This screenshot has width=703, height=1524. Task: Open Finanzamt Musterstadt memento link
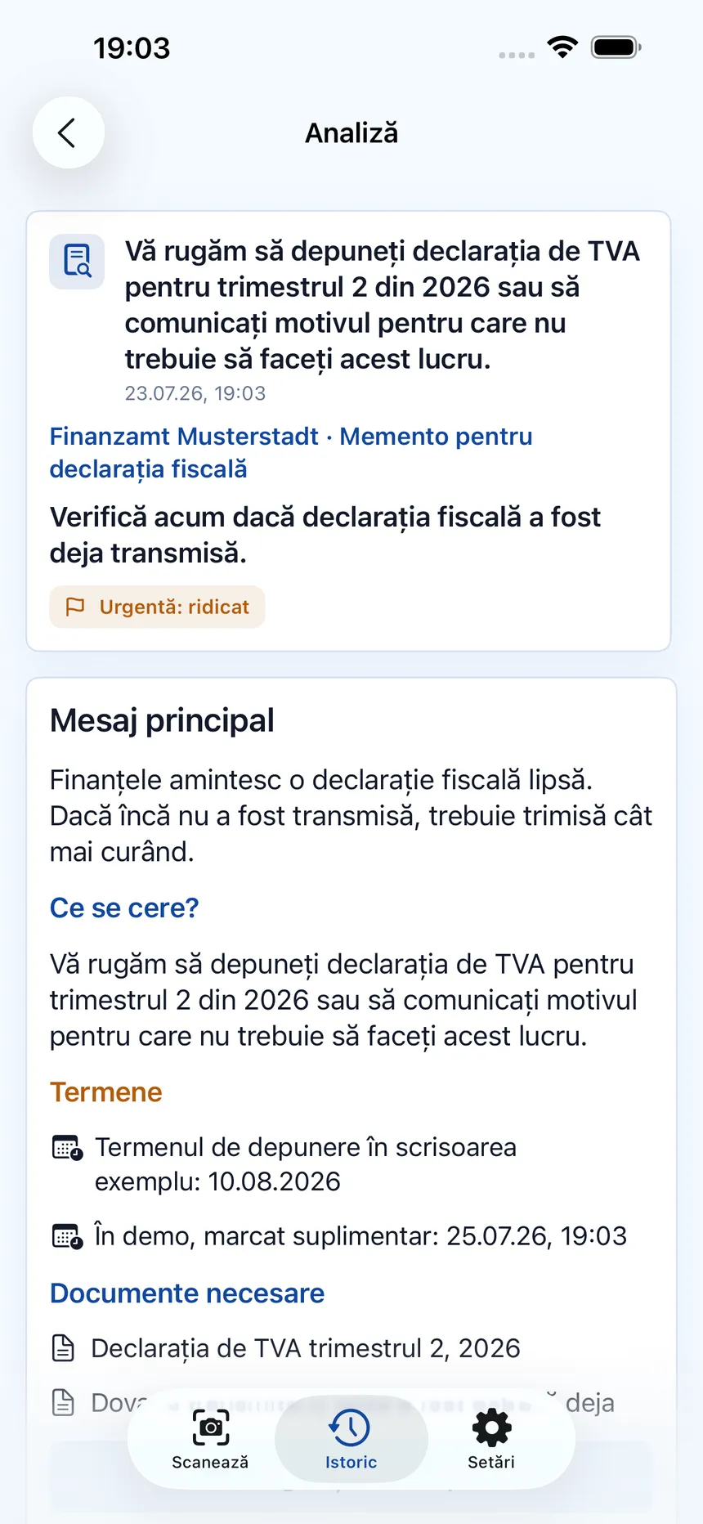click(291, 453)
